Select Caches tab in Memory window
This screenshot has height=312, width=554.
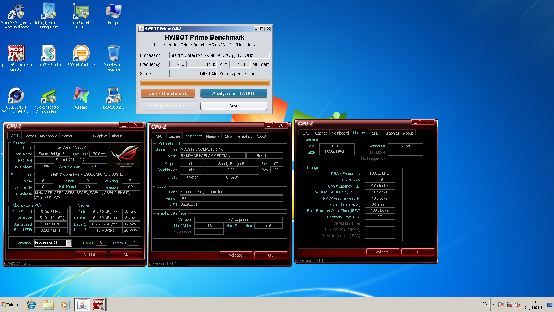tap(321, 133)
